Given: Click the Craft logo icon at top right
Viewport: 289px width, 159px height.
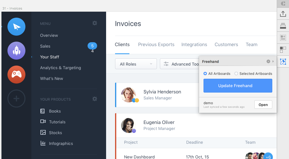Looking at the screenshot, I should click(x=283, y=4).
